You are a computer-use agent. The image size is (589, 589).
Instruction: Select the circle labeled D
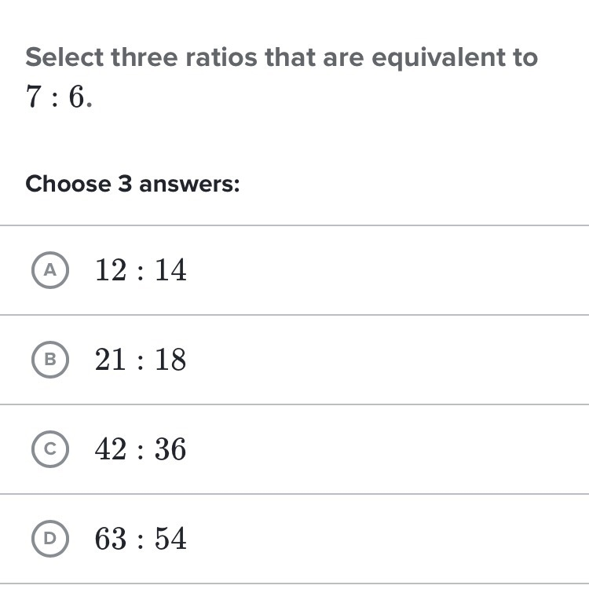tap(50, 538)
